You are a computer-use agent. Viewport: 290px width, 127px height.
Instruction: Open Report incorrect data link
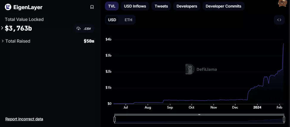24,119
